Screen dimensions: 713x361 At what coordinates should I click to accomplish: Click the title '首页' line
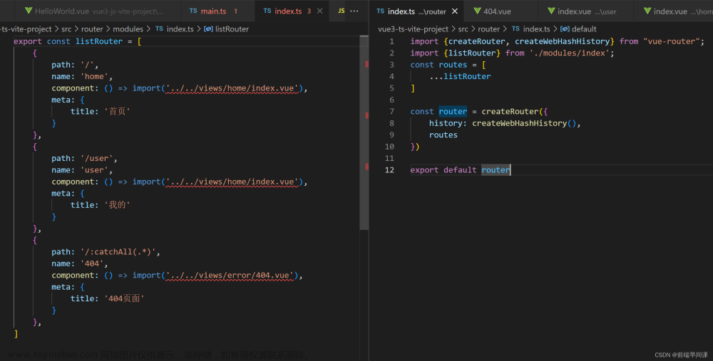pyautogui.click(x=100, y=111)
